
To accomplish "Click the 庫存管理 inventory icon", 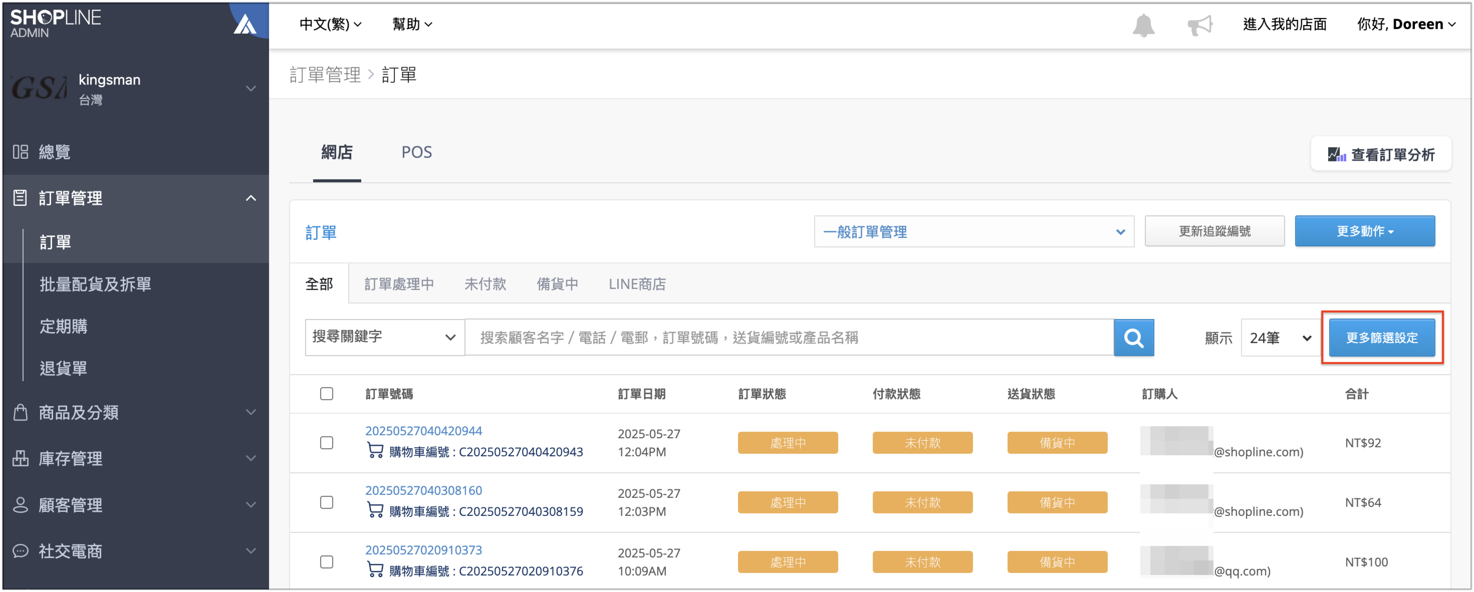I will 21,458.
